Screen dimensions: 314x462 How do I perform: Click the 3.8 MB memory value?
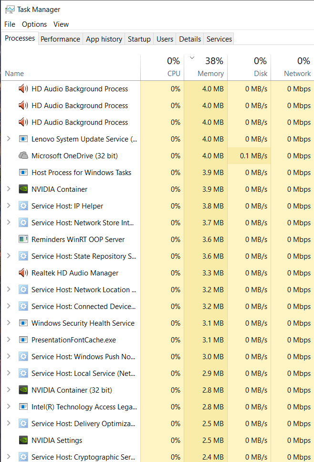pyautogui.click(x=213, y=206)
